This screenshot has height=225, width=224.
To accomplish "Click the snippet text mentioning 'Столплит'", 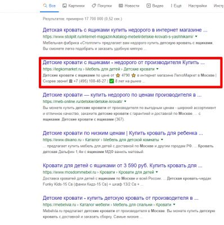I will click(128, 46).
